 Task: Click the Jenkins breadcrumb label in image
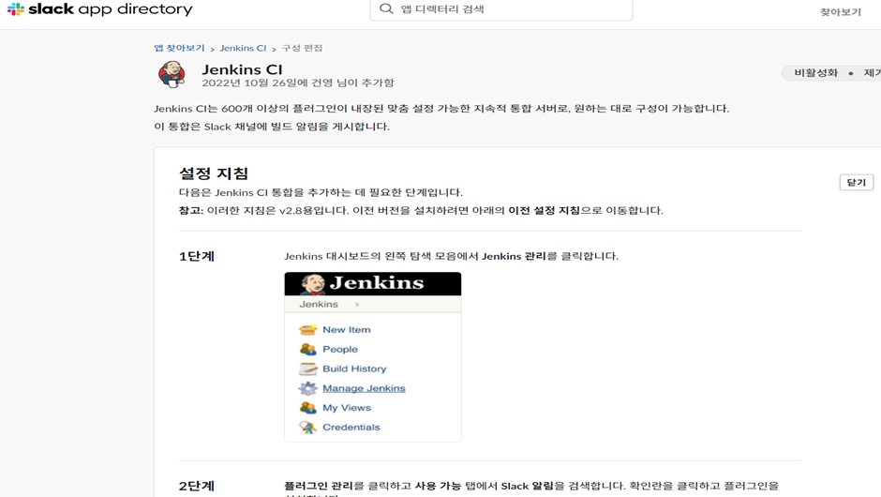point(319,304)
